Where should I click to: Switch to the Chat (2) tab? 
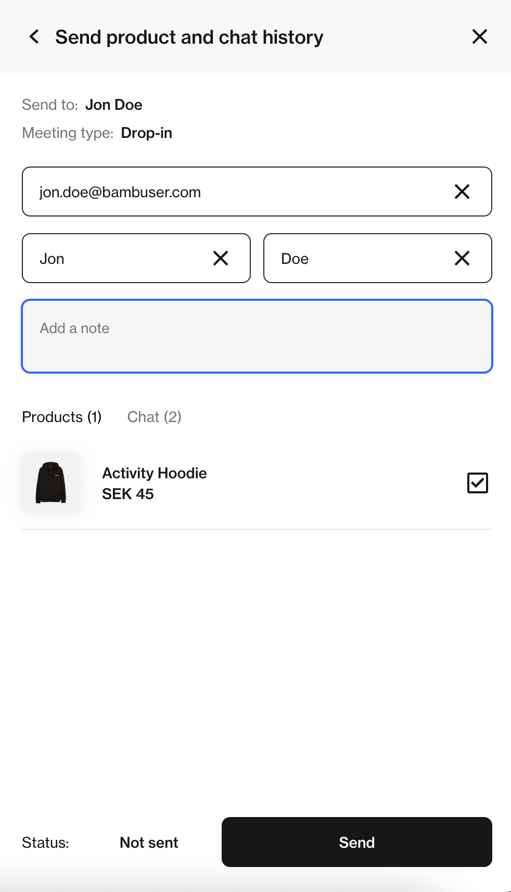pyautogui.click(x=155, y=417)
